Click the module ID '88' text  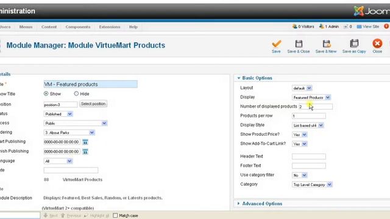click(46, 179)
